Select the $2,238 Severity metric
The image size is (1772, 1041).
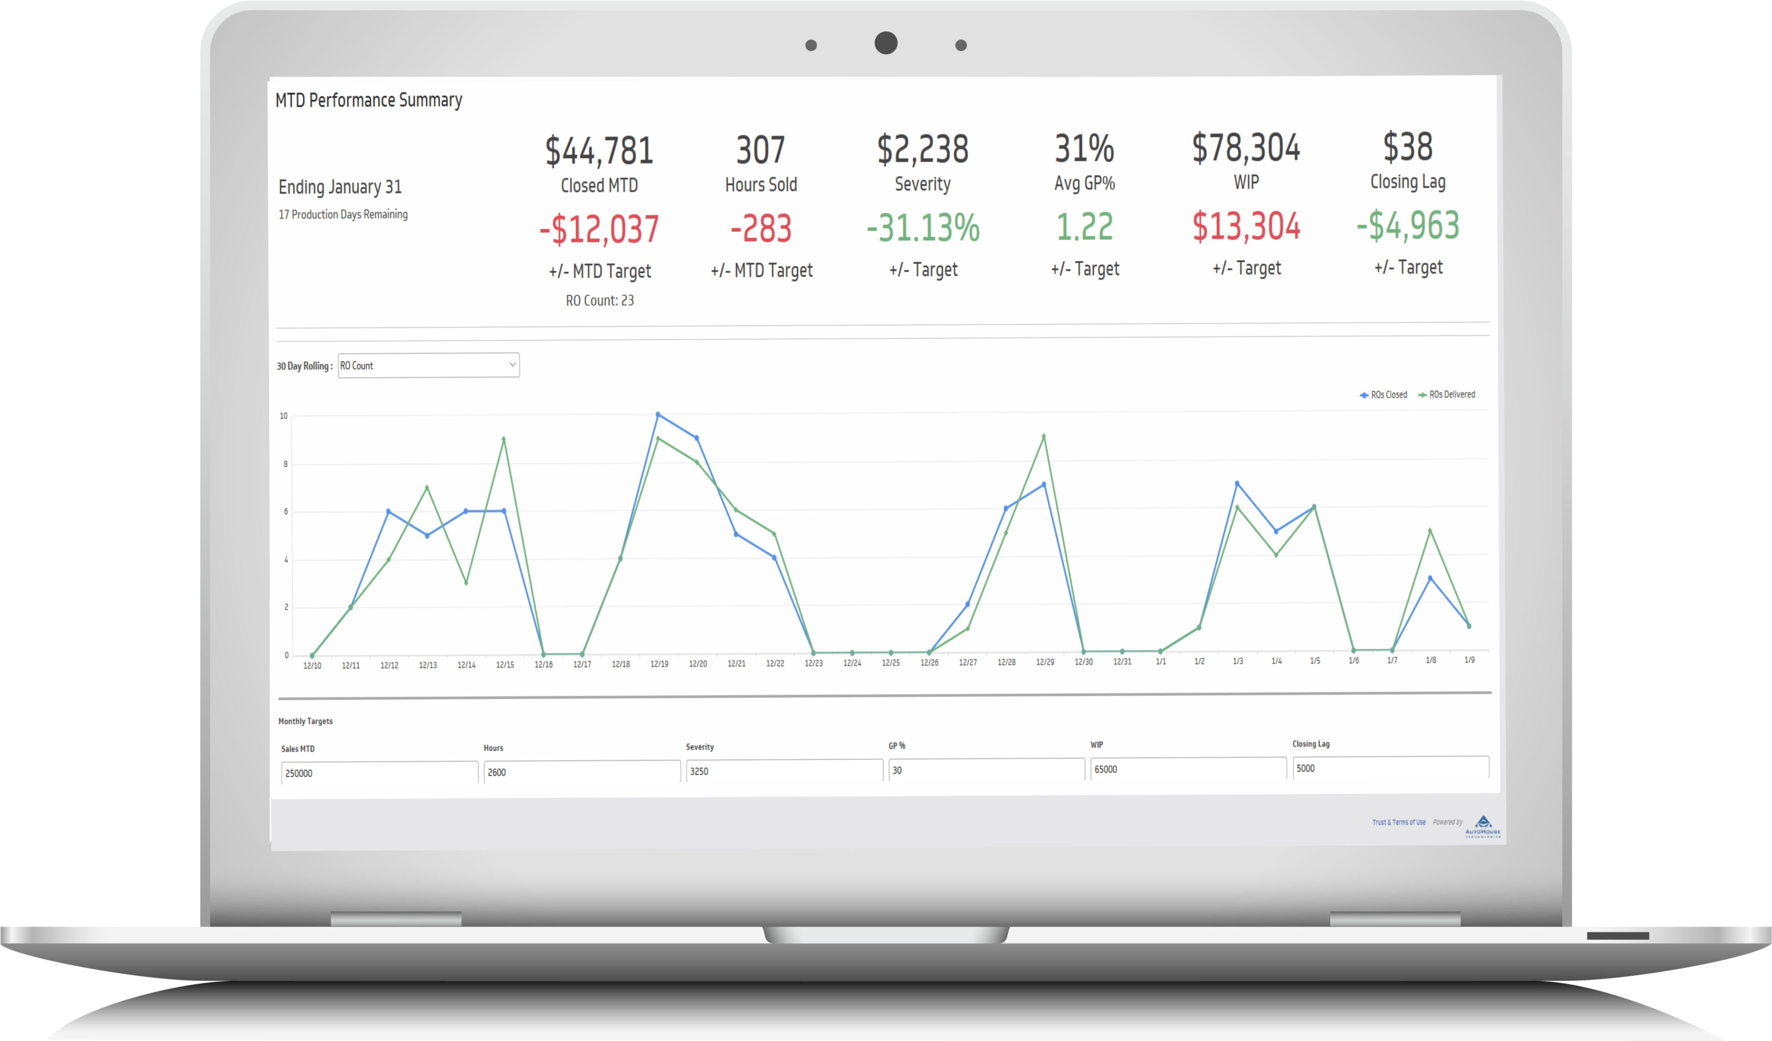point(922,149)
